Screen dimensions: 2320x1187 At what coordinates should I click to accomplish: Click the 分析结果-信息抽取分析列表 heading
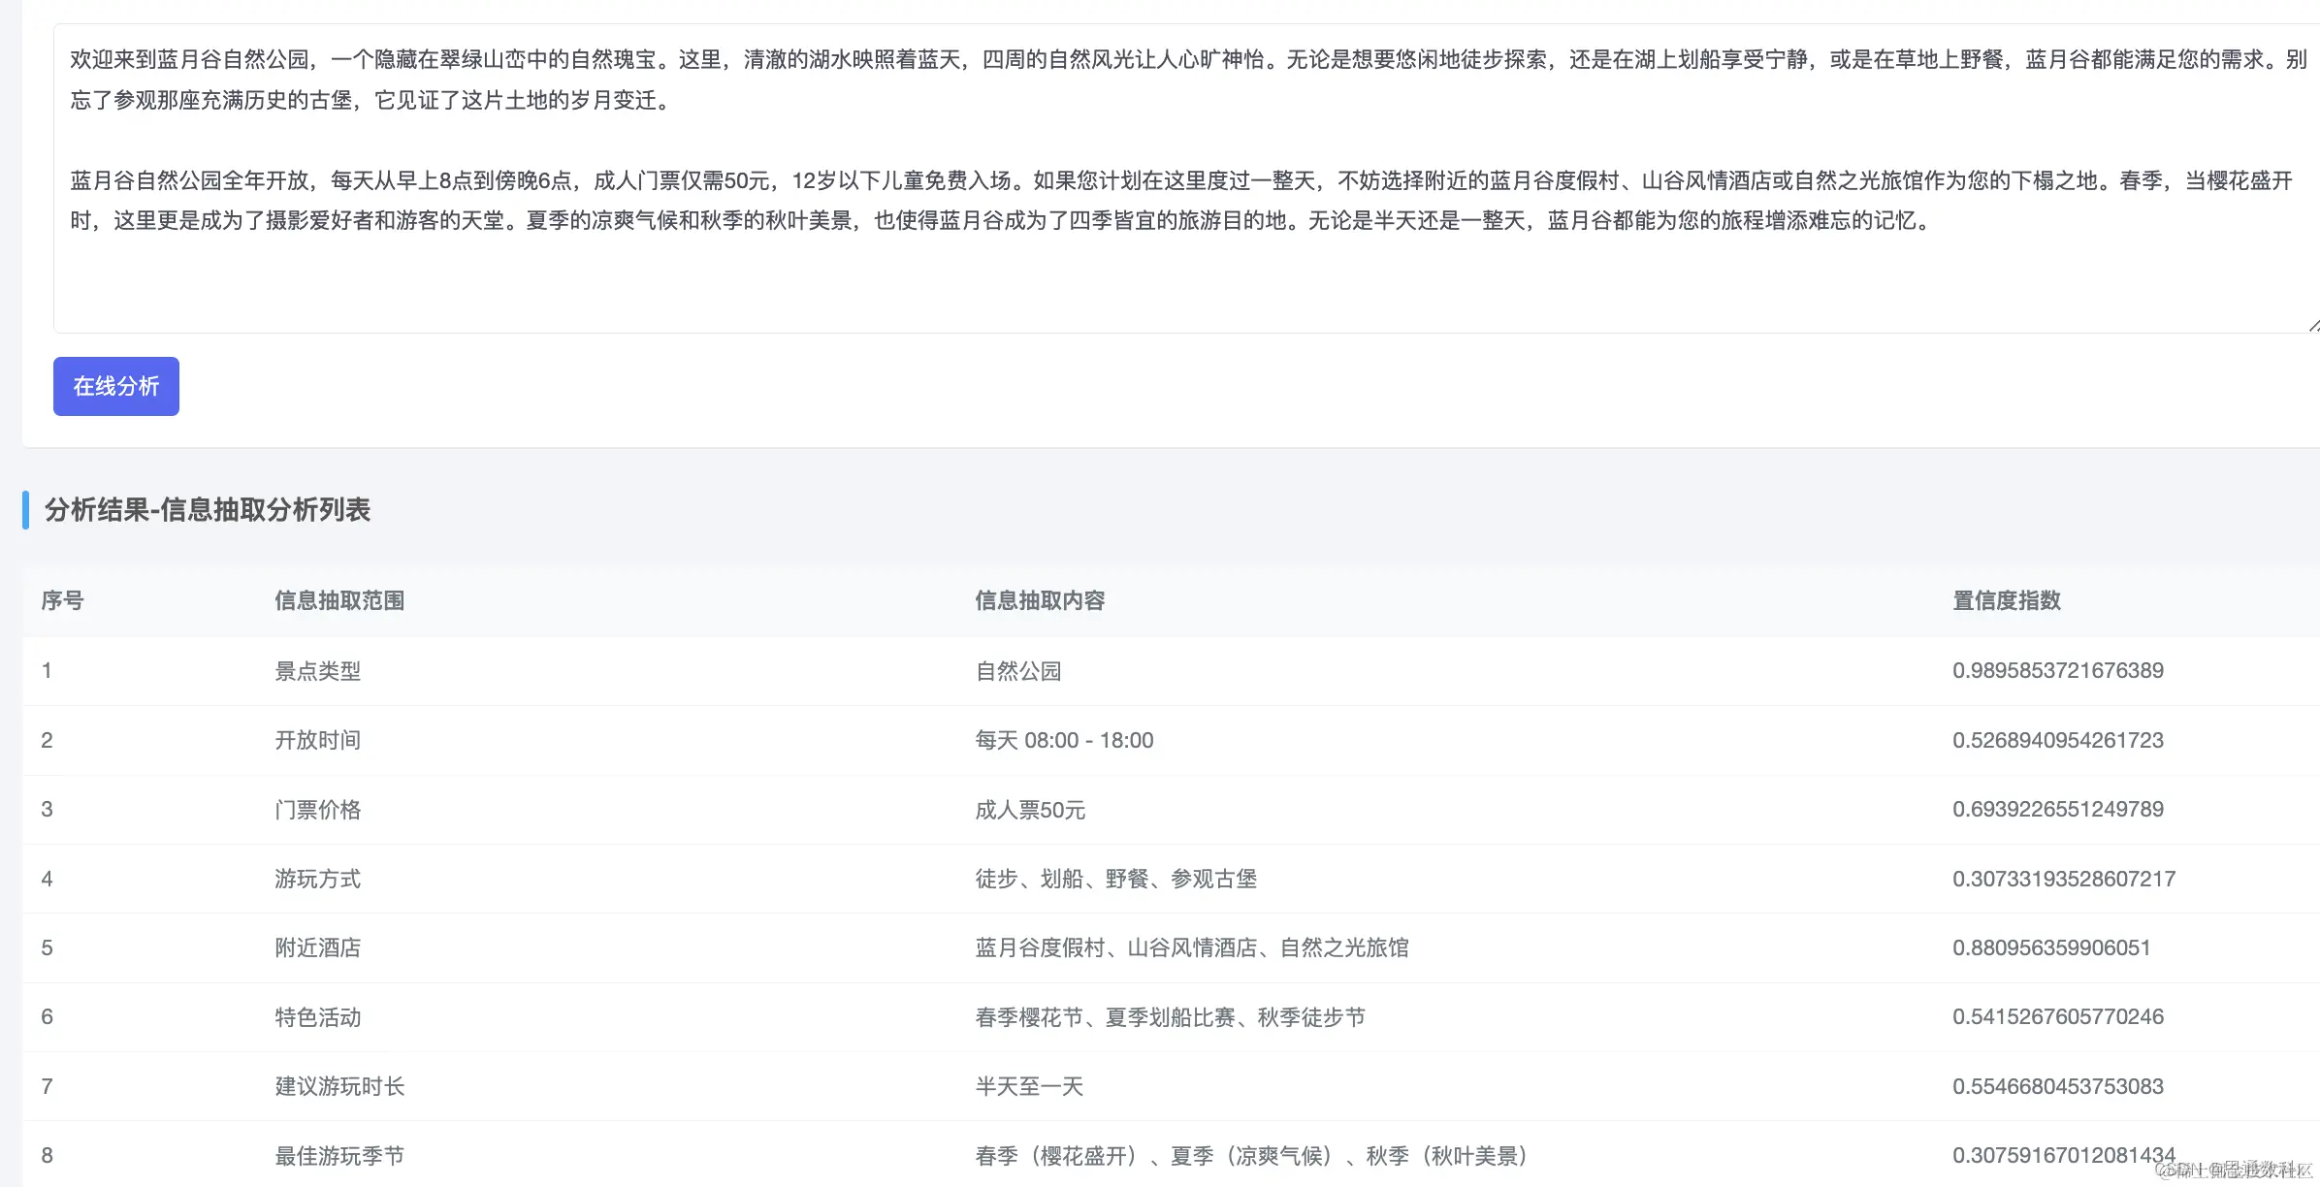coord(208,509)
